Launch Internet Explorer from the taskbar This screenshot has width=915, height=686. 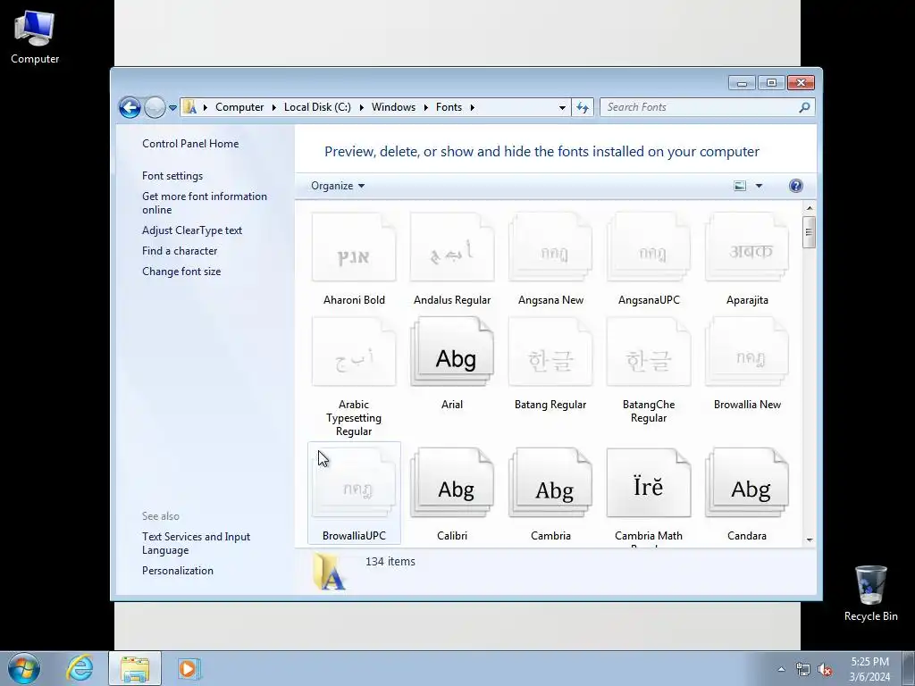80,668
